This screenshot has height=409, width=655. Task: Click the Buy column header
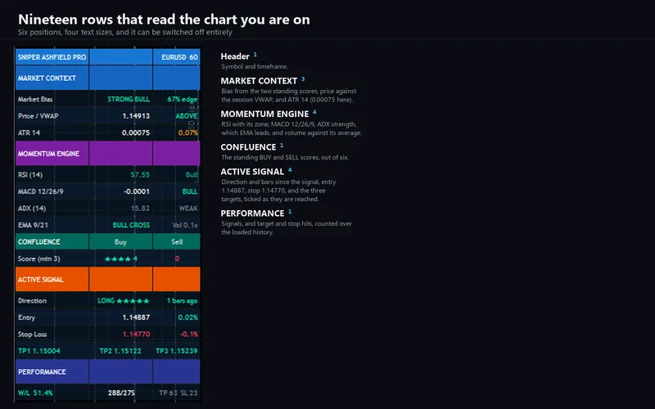[120, 241]
